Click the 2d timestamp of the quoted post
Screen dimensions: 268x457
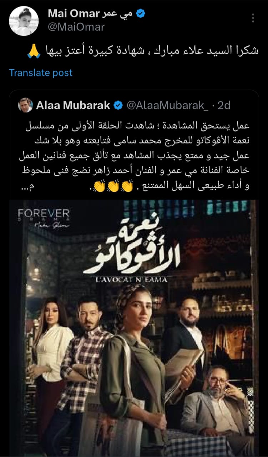(x=223, y=105)
